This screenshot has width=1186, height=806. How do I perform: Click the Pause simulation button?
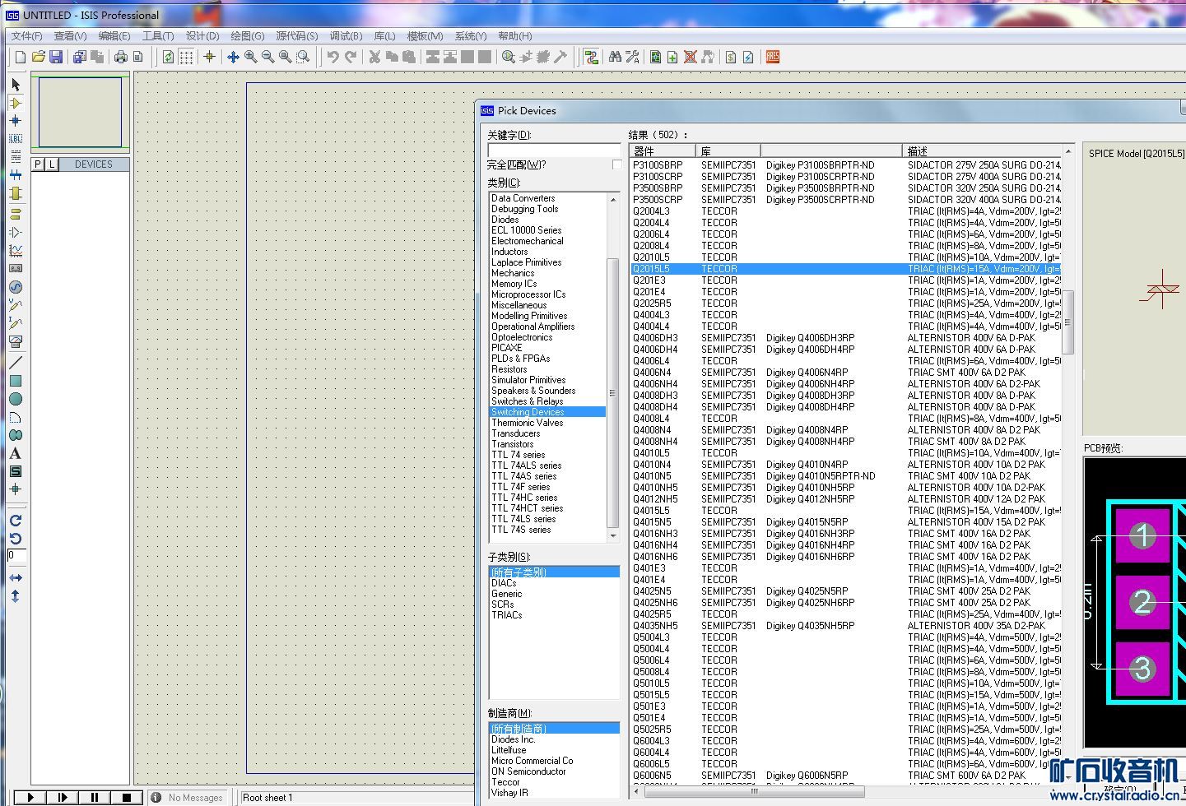[95, 797]
